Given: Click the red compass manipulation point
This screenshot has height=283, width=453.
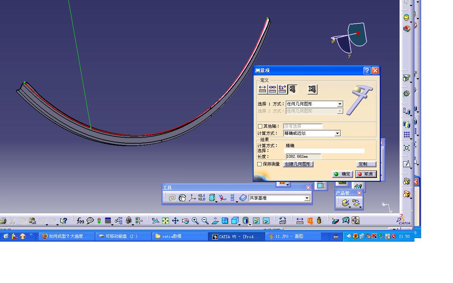Looking at the screenshot, I should (x=358, y=33).
